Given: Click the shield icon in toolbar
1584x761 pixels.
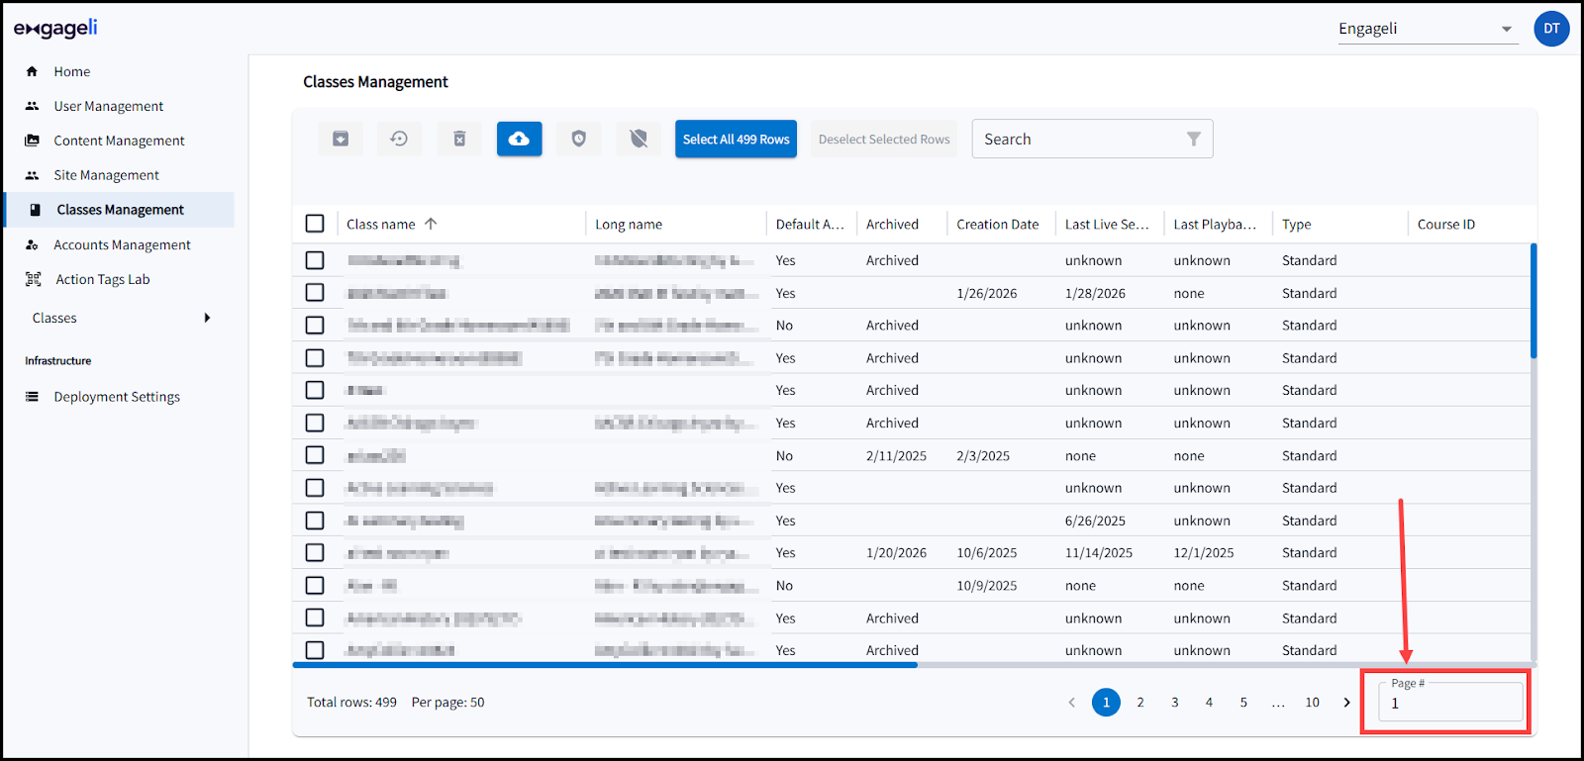Looking at the screenshot, I should coord(579,140).
